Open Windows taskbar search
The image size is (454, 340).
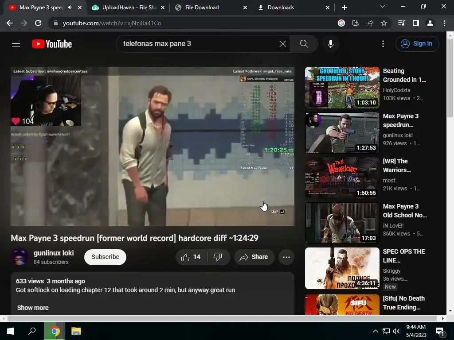point(32,331)
